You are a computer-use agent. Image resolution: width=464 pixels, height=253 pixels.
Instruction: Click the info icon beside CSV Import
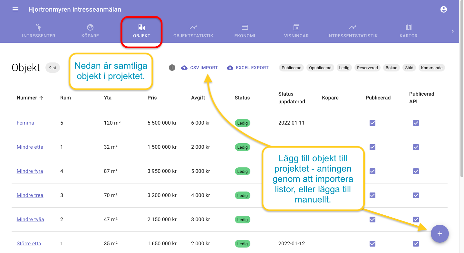click(x=172, y=68)
